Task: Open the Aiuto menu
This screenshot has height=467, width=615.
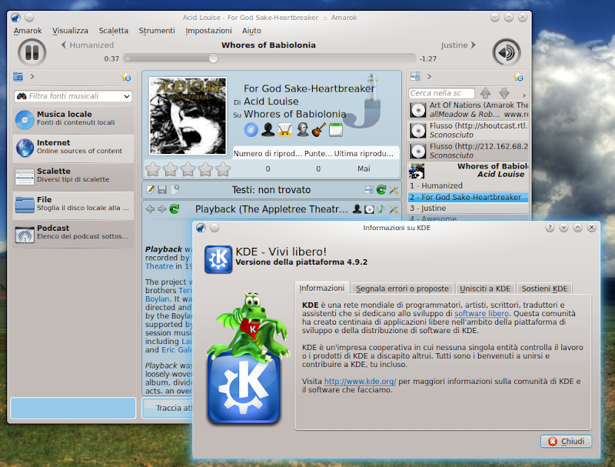Action: (251, 31)
